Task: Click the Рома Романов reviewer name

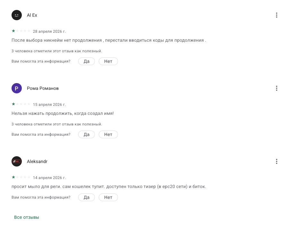Action: pyautogui.click(x=43, y=89)
